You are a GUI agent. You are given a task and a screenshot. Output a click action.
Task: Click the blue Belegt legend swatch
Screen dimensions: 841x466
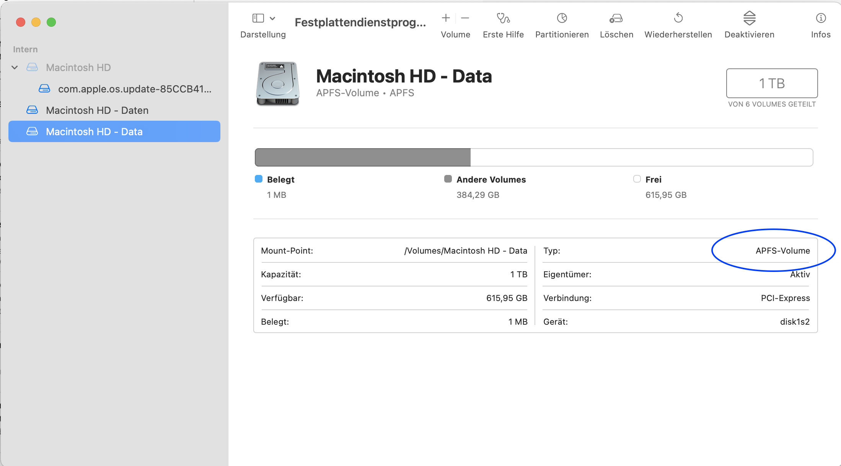[x=259, y=179]
